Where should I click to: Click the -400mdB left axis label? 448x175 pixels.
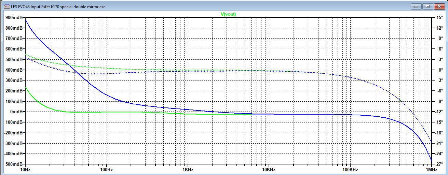pos(14,154)
